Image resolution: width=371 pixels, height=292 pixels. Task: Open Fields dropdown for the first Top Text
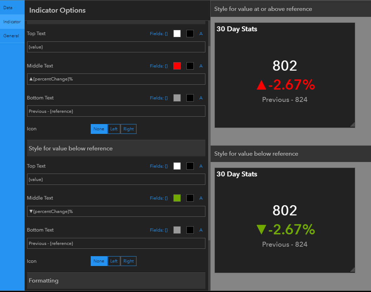click(159, 34)
